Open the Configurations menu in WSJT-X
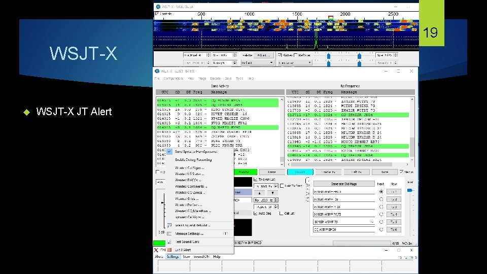Image resolution: width=487 pixels, height=274 pixels. click(173, 78)
